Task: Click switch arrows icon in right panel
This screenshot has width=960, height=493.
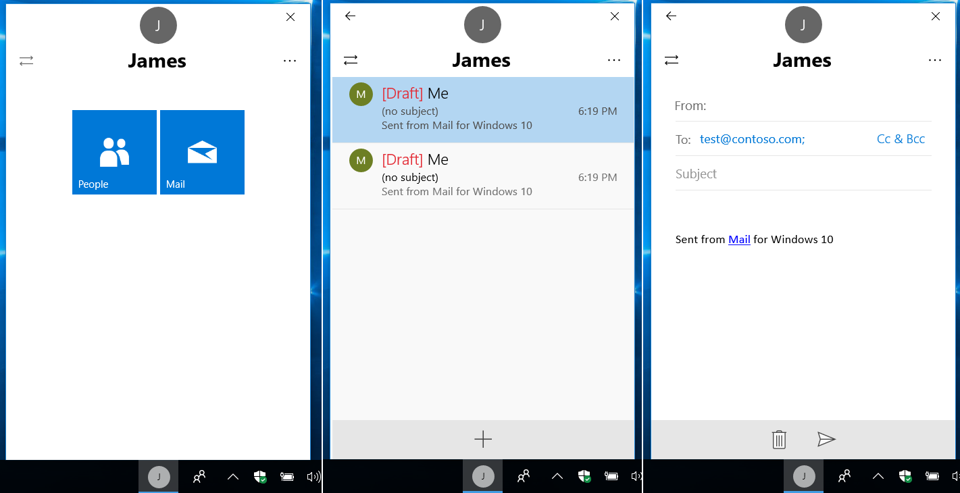Action: [672, 60]
